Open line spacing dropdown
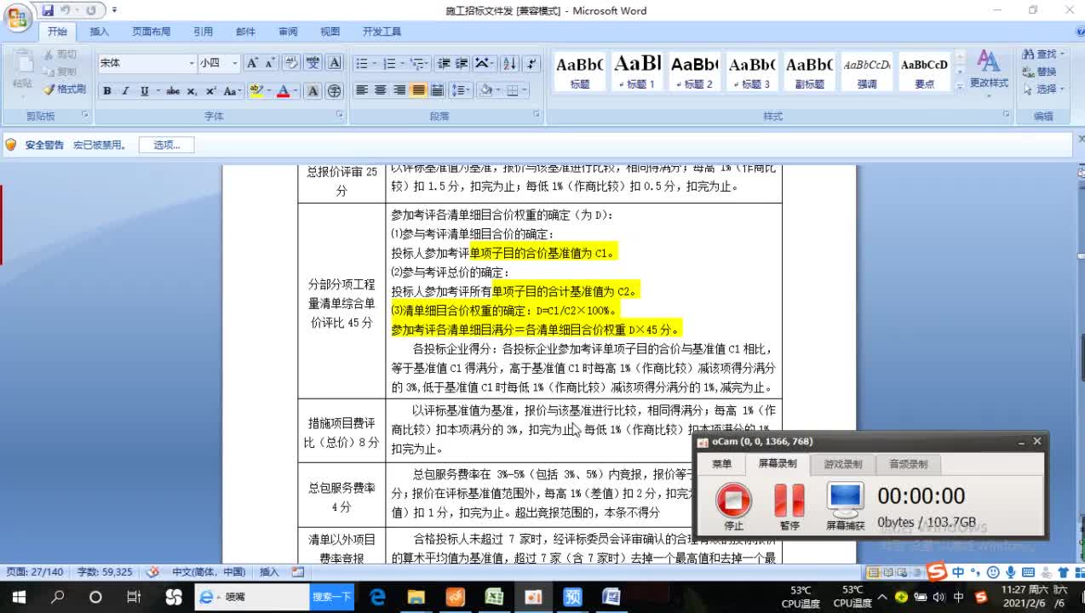1085x613 pixels. 461,90
